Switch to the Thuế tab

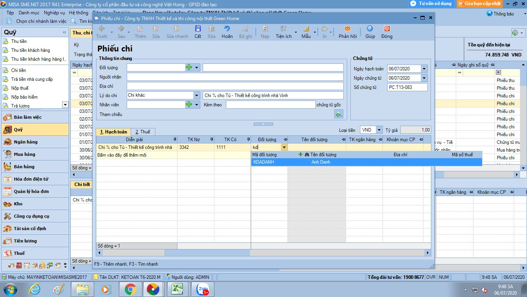pyautogui.click(x=143, y=132)
